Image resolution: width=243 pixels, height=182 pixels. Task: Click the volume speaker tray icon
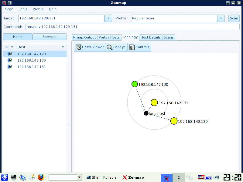[216, 177]
